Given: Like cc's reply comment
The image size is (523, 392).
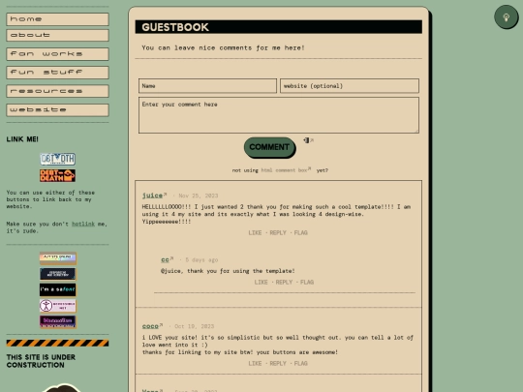Looking at the screenshot, I should pyautogui.click(x=261, y=282).
